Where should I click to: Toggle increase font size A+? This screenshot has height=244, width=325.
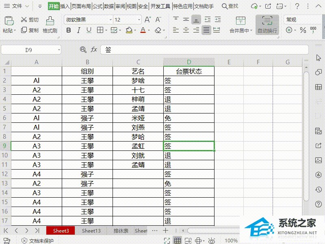[x=147, y=20]
